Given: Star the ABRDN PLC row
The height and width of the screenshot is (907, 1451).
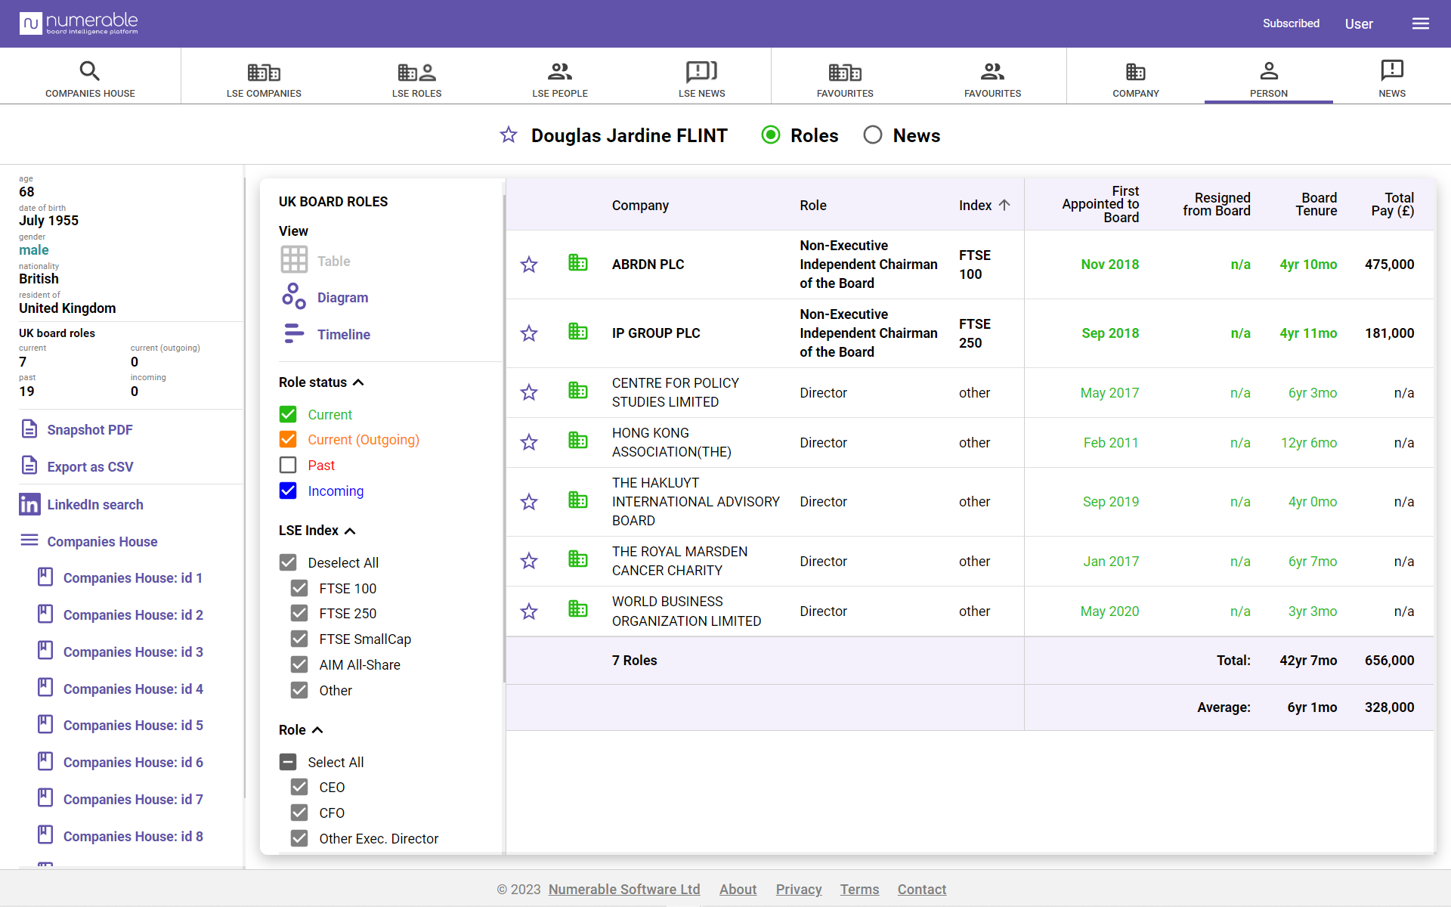Looking at the screenshot, I should [x=529, y=265].
